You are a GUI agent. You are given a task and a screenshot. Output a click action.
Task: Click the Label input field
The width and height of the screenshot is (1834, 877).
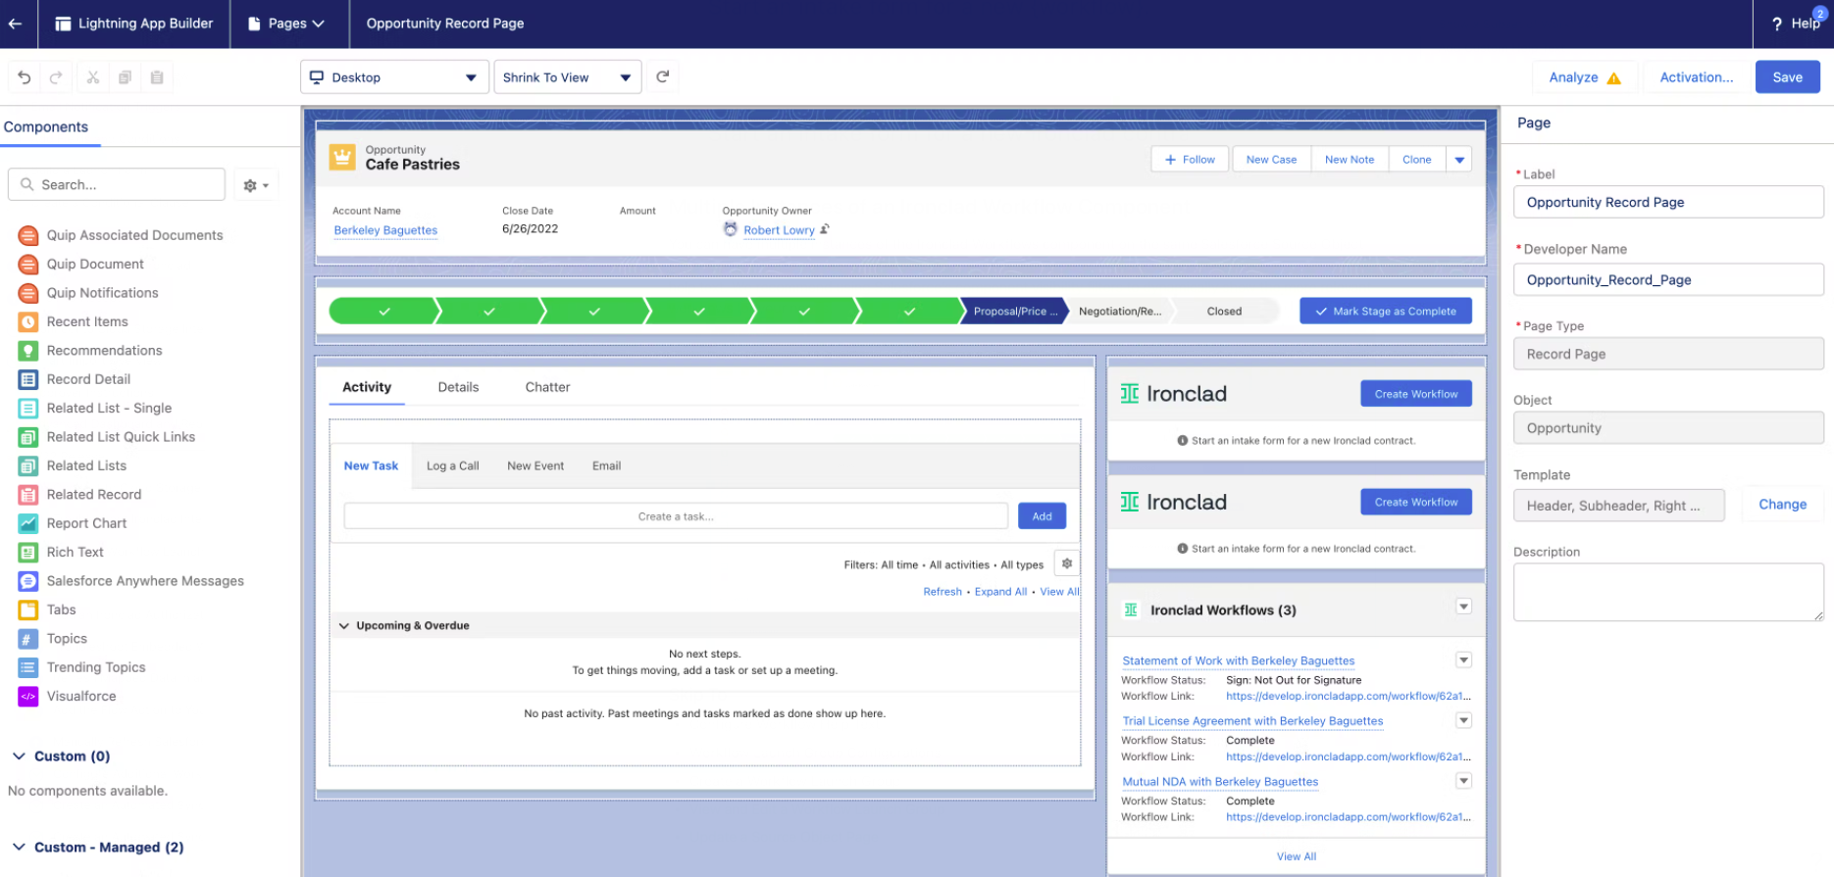1668,203
